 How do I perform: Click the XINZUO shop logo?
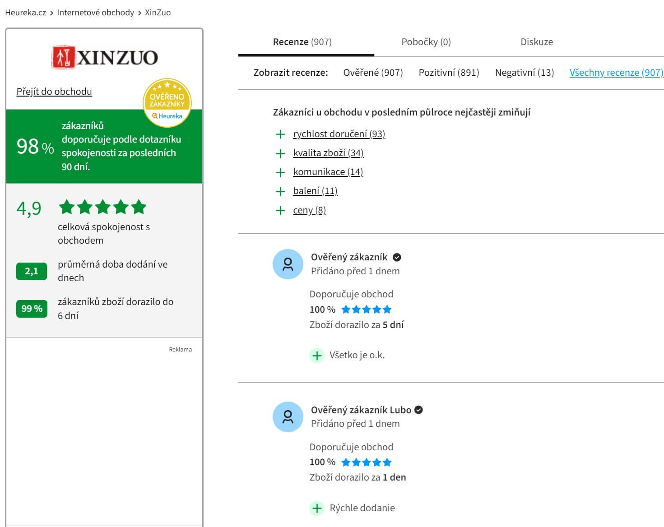(x=105, y=57)
